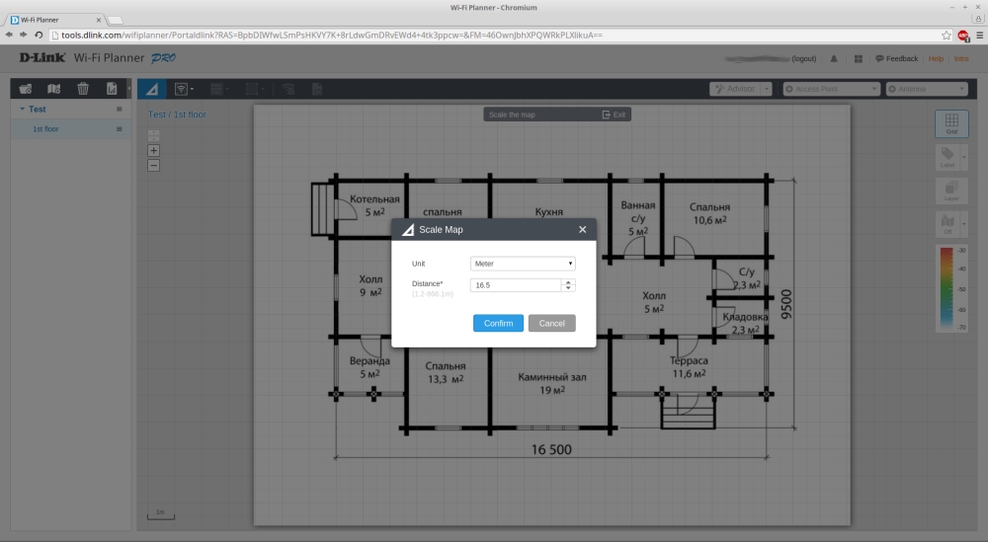988x542 pixels.
Task: Collapse the Test project tree
Action: pyautogui.click(x=22, y=110)
